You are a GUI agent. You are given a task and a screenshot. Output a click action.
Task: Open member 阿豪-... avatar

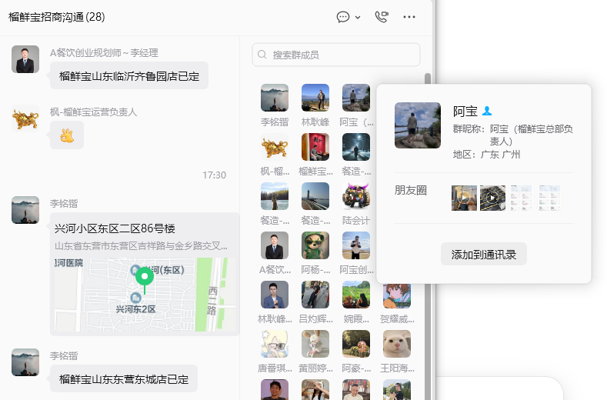(355, 344)
